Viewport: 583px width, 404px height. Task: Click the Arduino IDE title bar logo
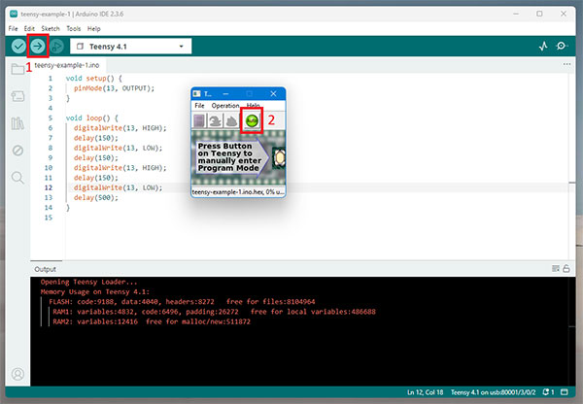(14, 14)
